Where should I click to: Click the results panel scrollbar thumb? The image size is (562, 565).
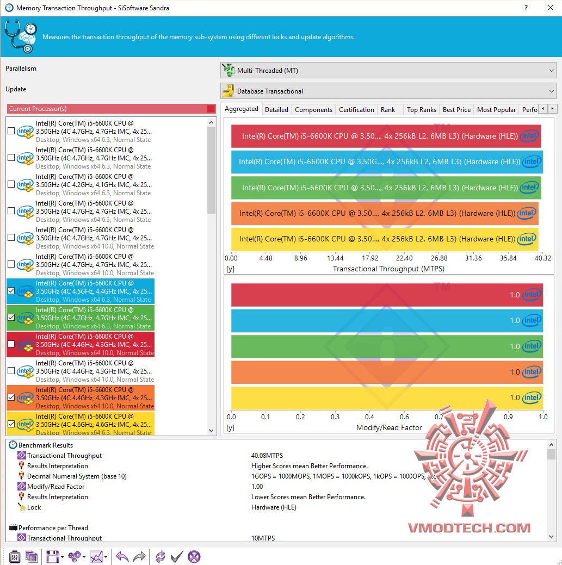pos(551,454)
